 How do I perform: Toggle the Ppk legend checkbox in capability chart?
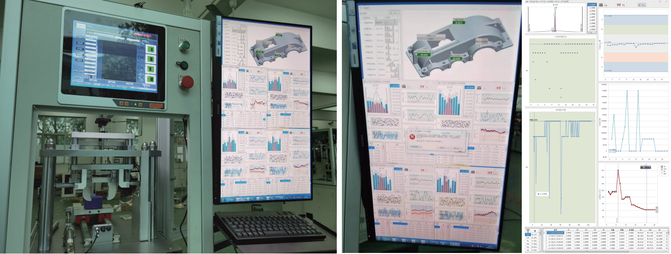click(662, 174)
